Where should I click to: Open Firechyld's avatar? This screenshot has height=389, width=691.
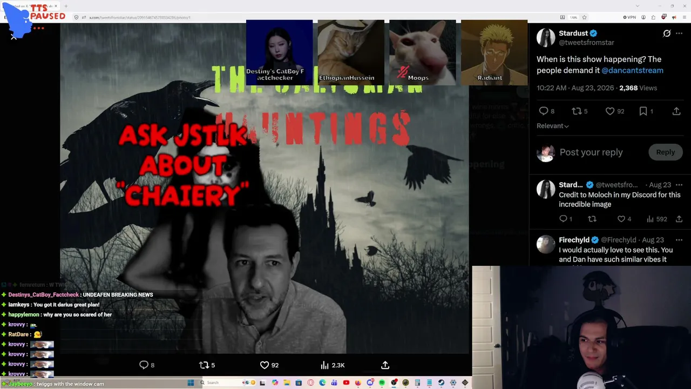546,244
